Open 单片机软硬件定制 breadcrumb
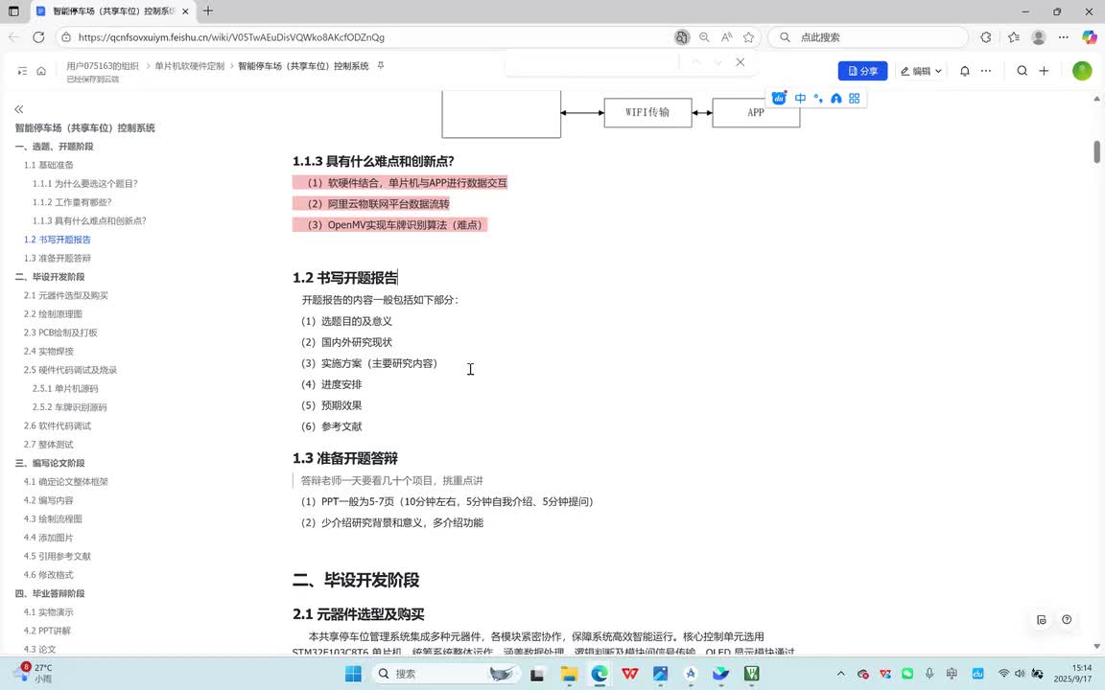Image resolution: width=1105 pixels, height=690 pixels. (x=190, y=65)
